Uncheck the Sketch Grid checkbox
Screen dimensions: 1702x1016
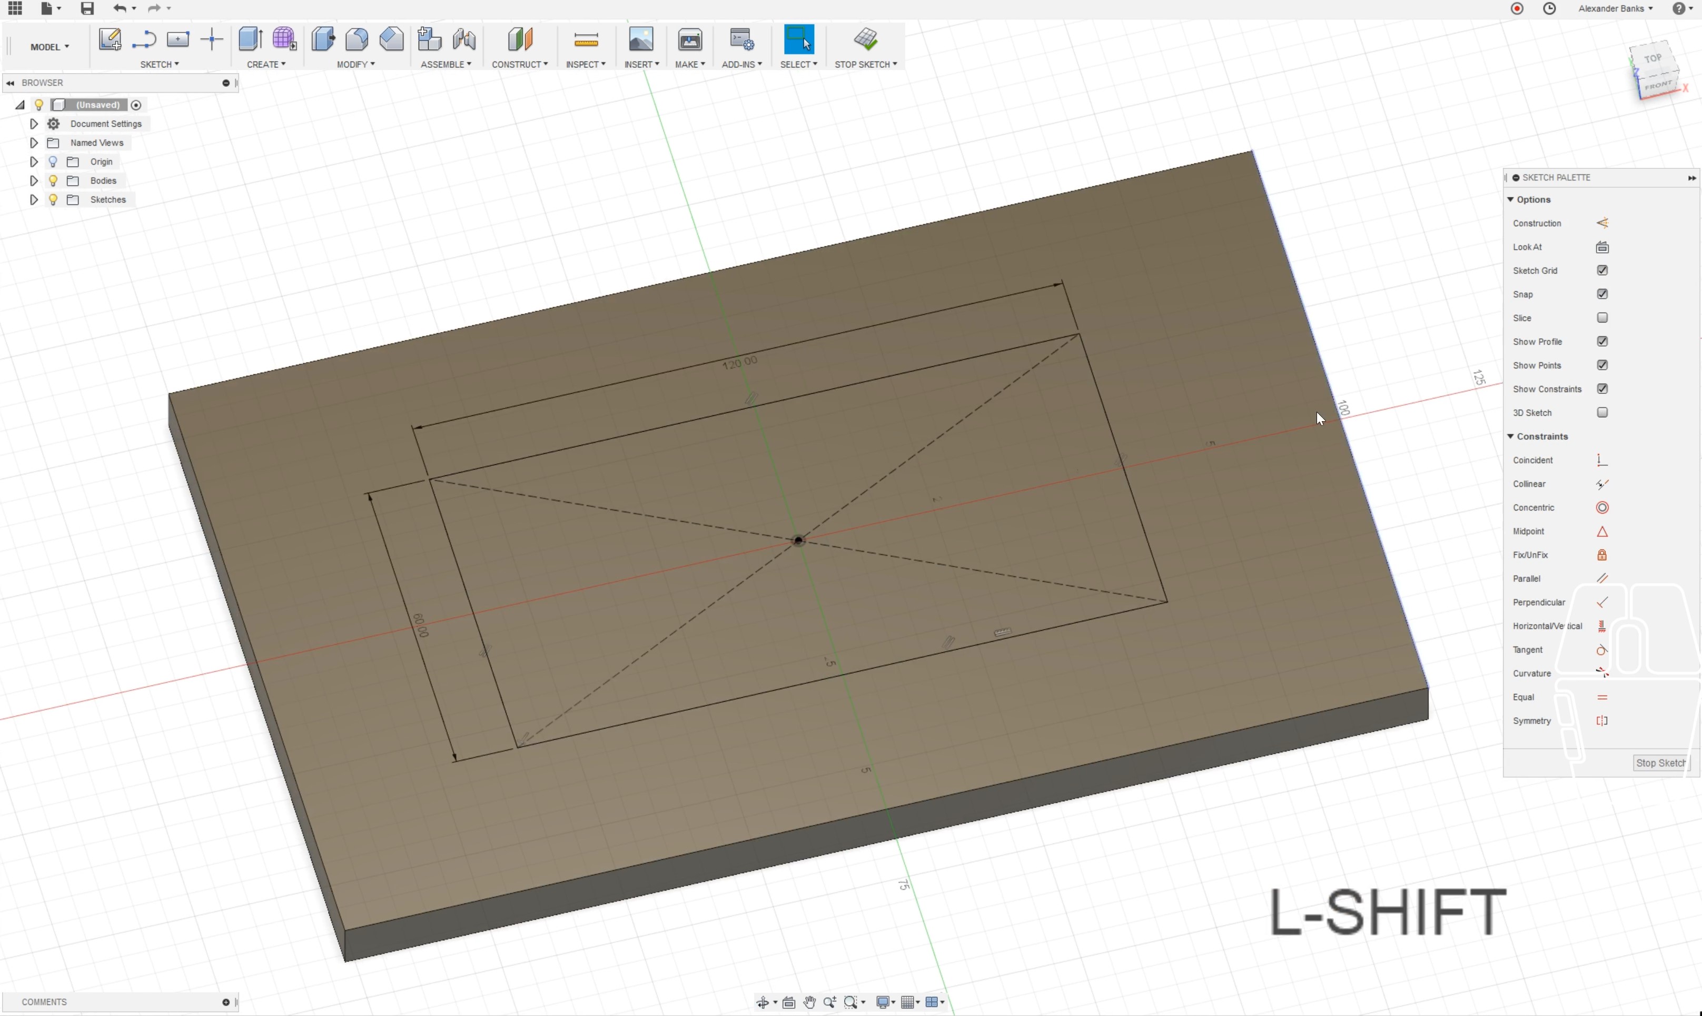point(1601,271)
